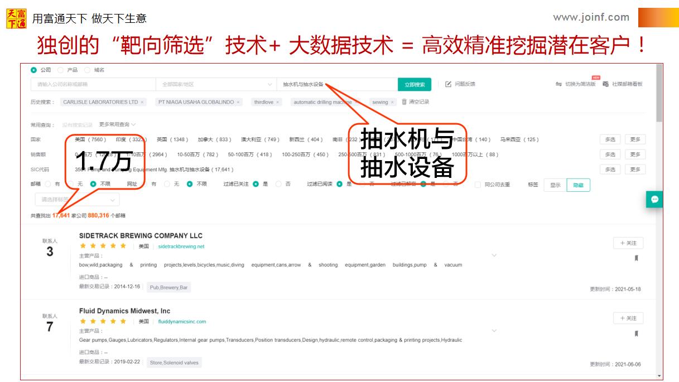
Task: Set 邮箱 filter to 不限
Action: 93,184
